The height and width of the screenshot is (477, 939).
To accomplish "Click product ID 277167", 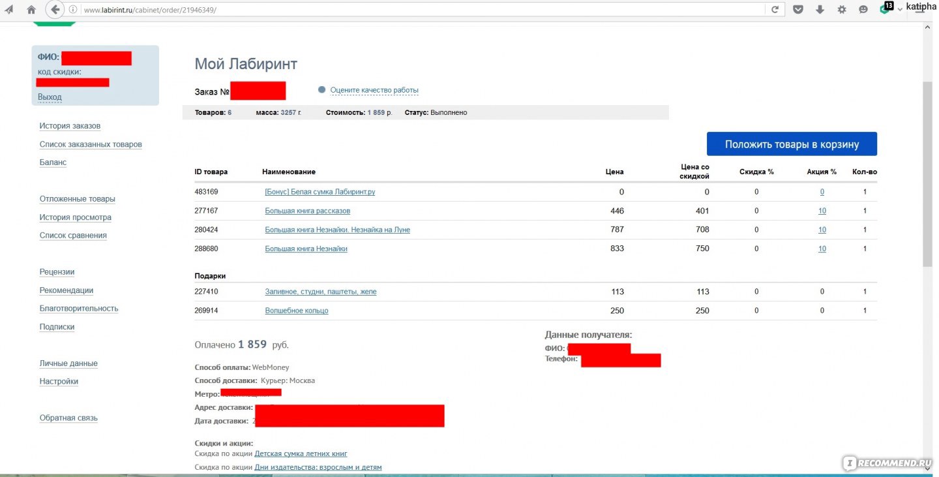I will [206, 211].
